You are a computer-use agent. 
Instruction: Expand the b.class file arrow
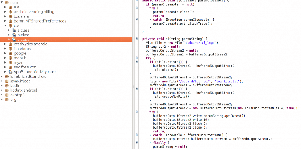pos(9,35)
